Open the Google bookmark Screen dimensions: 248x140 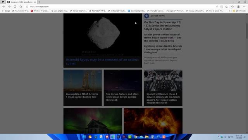(6, 11)
